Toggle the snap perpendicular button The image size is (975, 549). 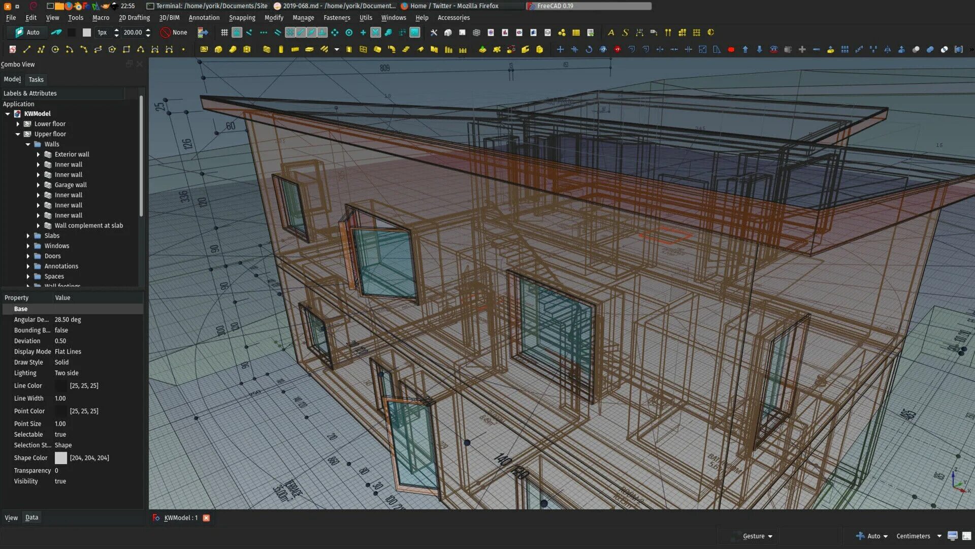322,33
